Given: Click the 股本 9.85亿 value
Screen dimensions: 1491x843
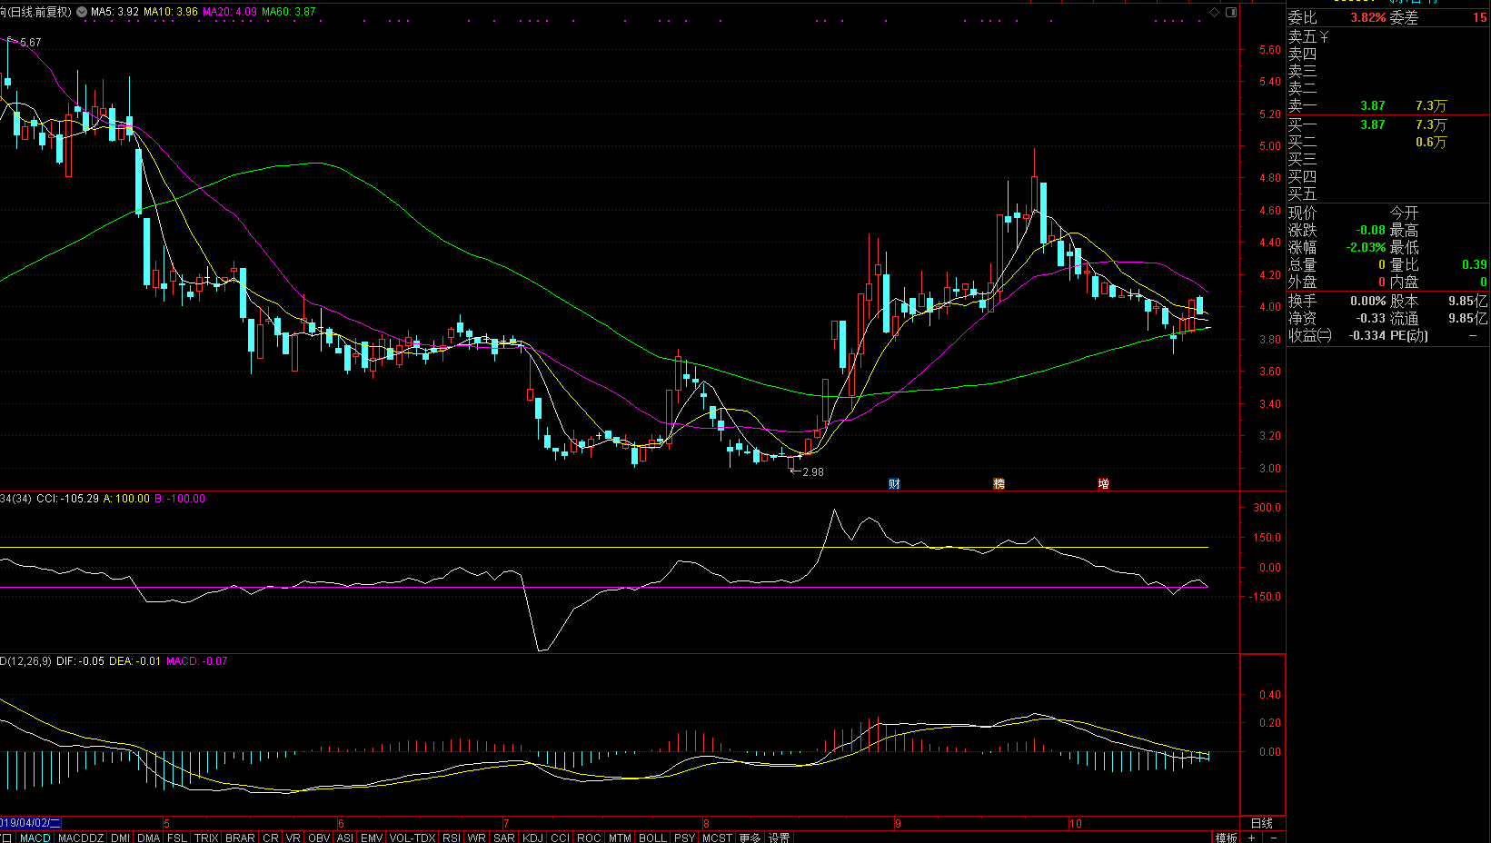Looking at the screenshot, I should tap(1468, 301).
